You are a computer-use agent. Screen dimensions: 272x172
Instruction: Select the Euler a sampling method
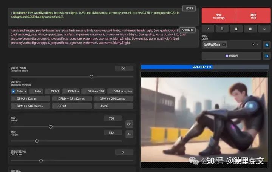tap(19, 91)
